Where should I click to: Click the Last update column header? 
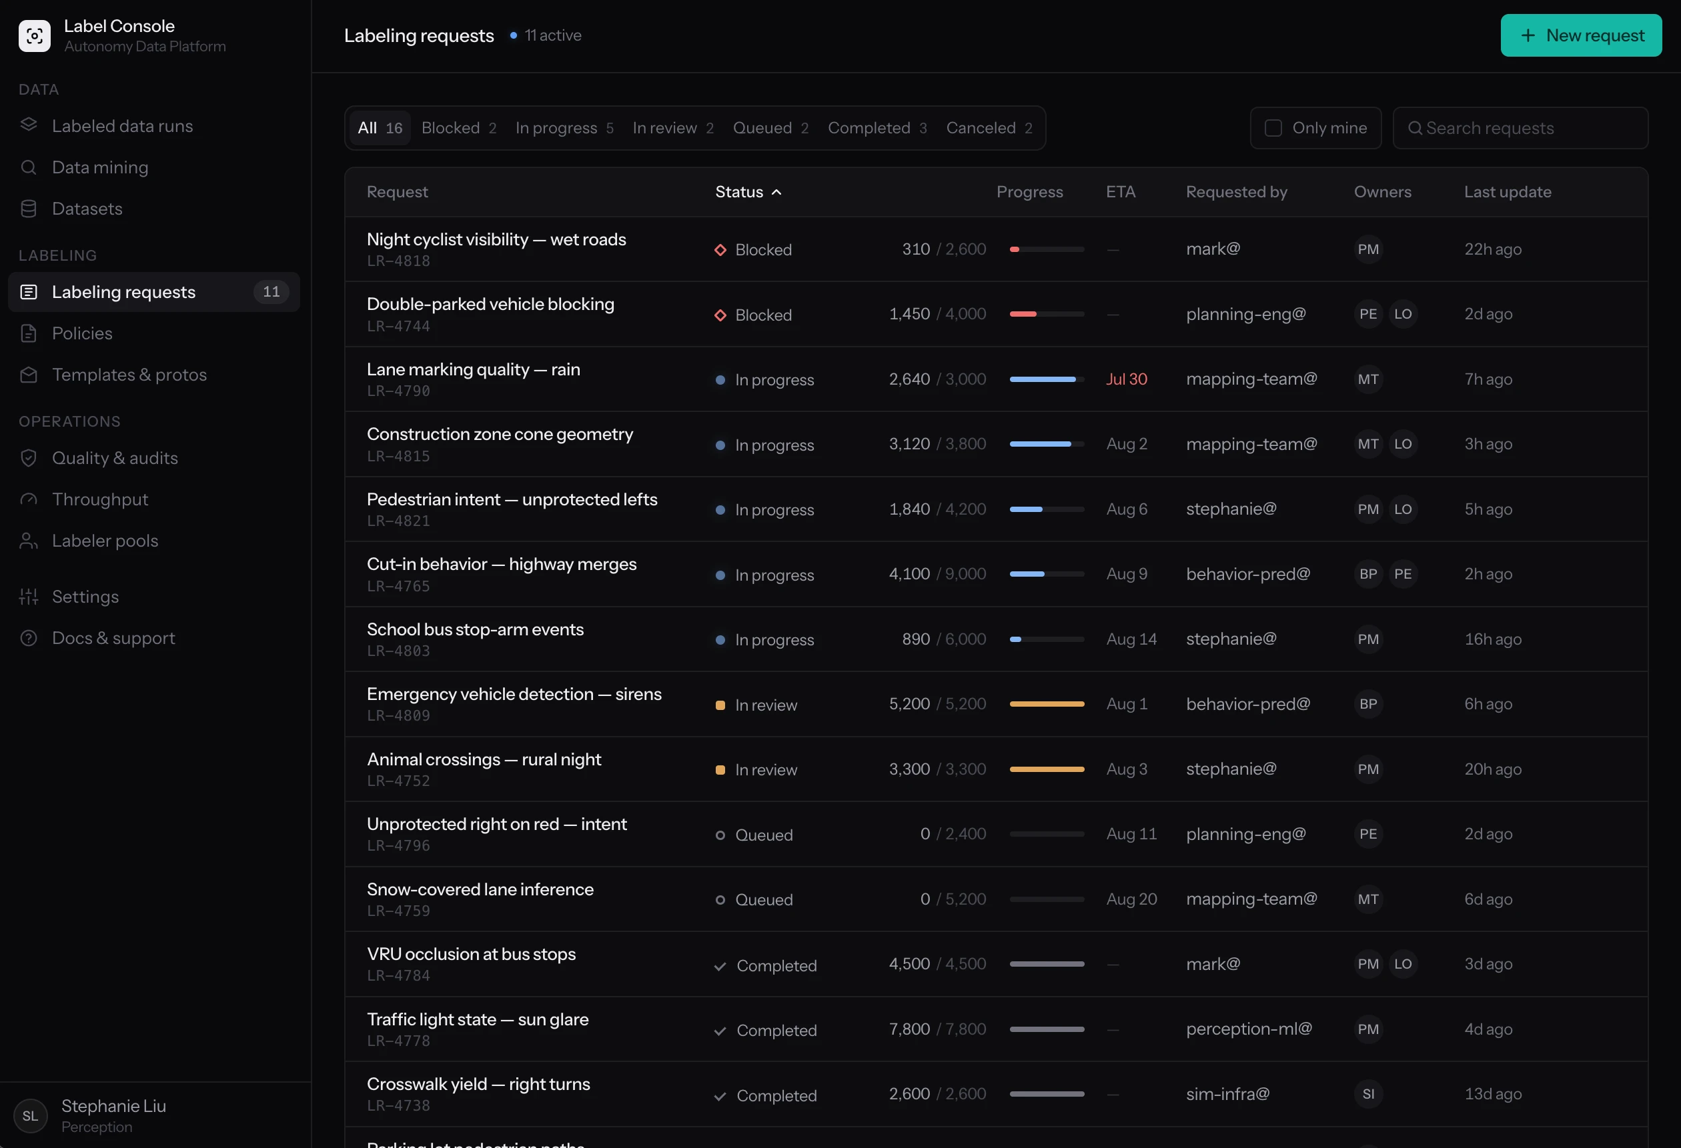[x=1508, y=192]
